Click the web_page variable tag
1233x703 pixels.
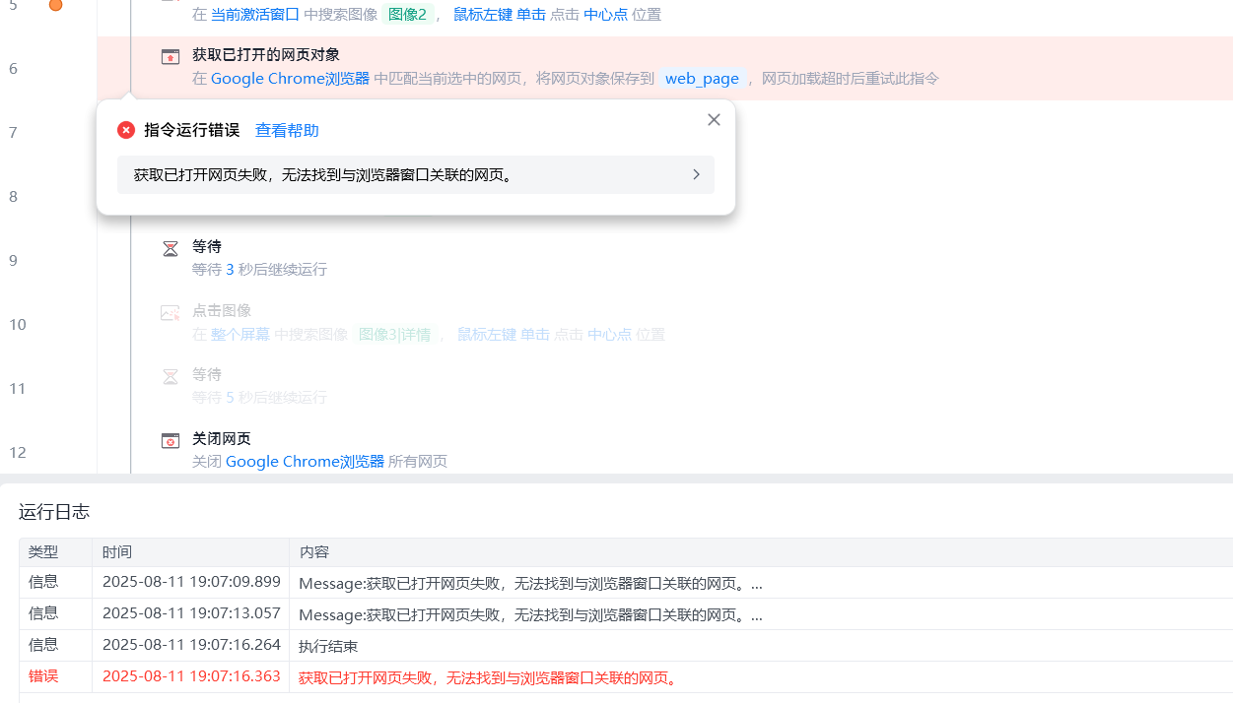[702, 78]
